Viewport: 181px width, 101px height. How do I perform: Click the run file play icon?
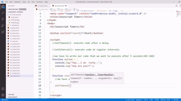point(176,6)
